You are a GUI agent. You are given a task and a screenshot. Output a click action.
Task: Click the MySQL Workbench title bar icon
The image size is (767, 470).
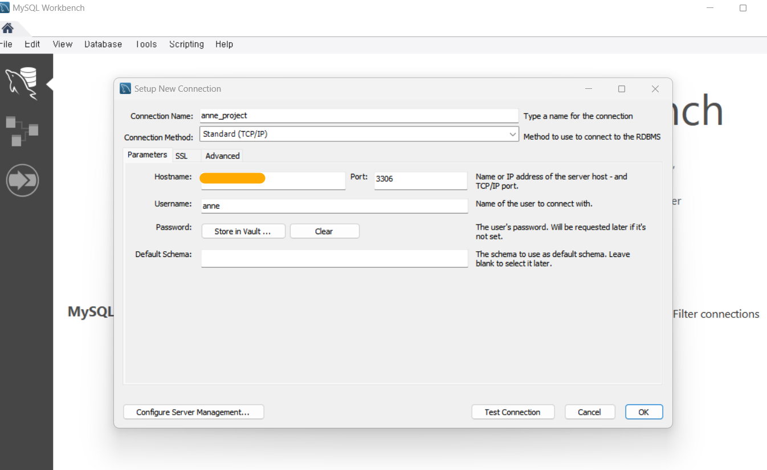pyautogui.click(x=5, y=8)
